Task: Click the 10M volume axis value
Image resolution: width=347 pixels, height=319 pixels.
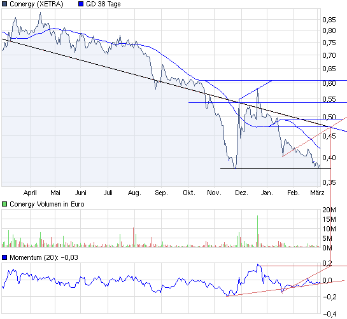Action: coord(329,229)
